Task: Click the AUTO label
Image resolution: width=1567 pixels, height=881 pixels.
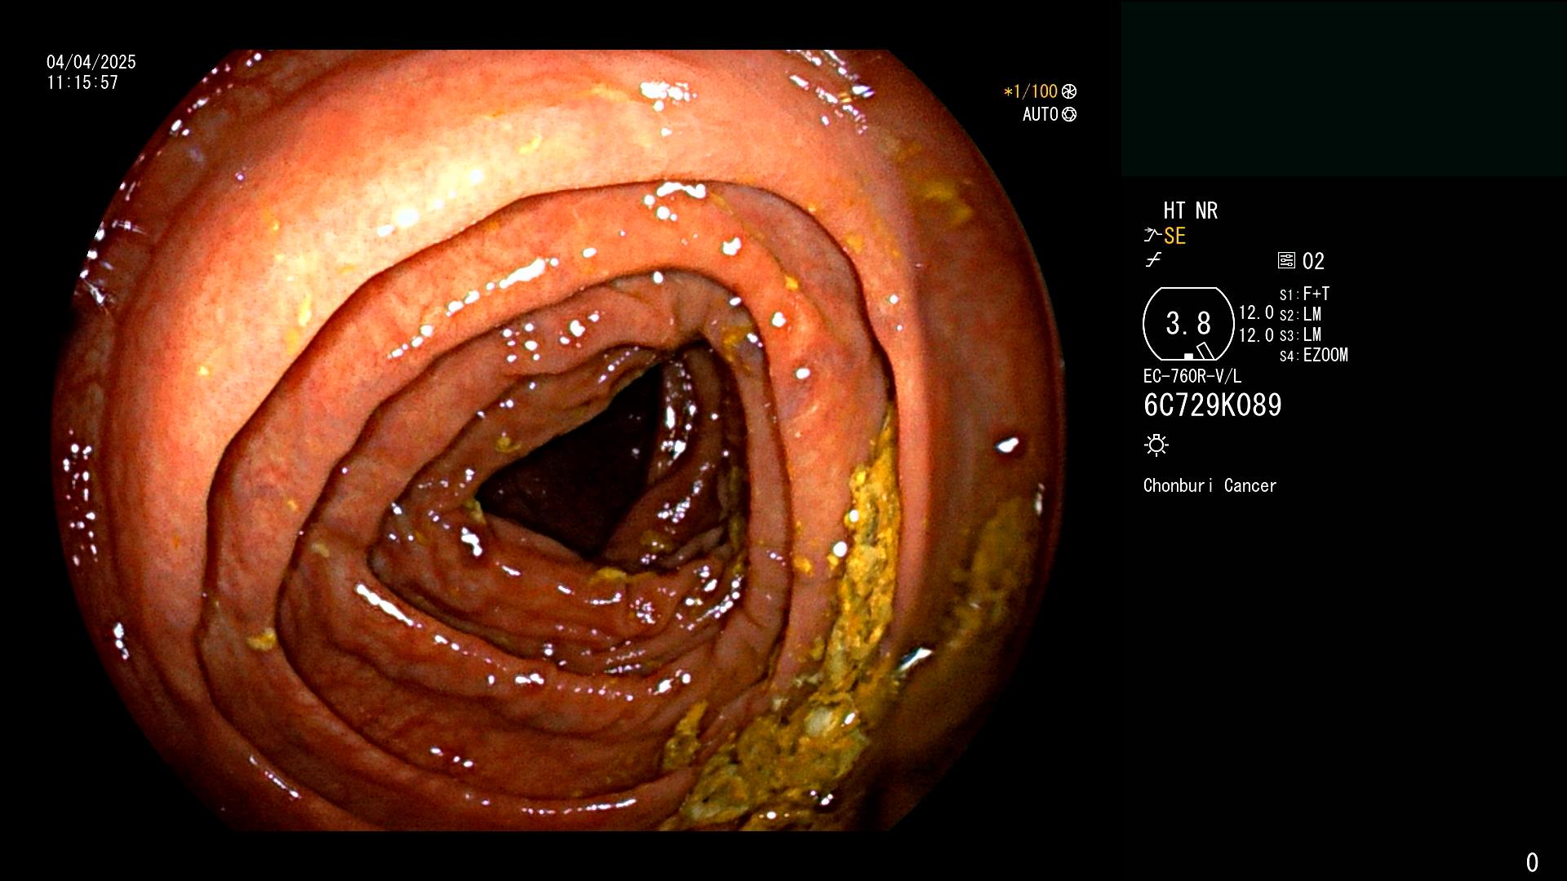Action: 1041,114
